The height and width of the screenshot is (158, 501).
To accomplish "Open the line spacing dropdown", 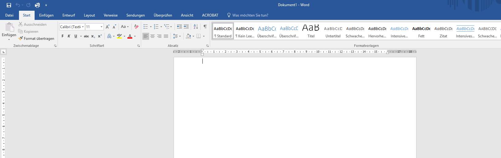I will click(177, 36).
